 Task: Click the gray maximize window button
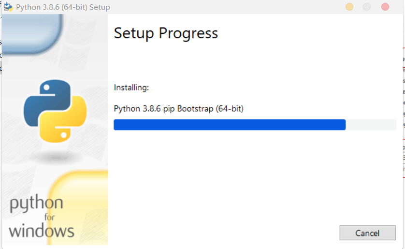367,7
